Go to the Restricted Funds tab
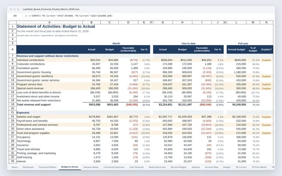Image resolution: width=282 pixels, height=176 pixels. [x=157, y=167]
